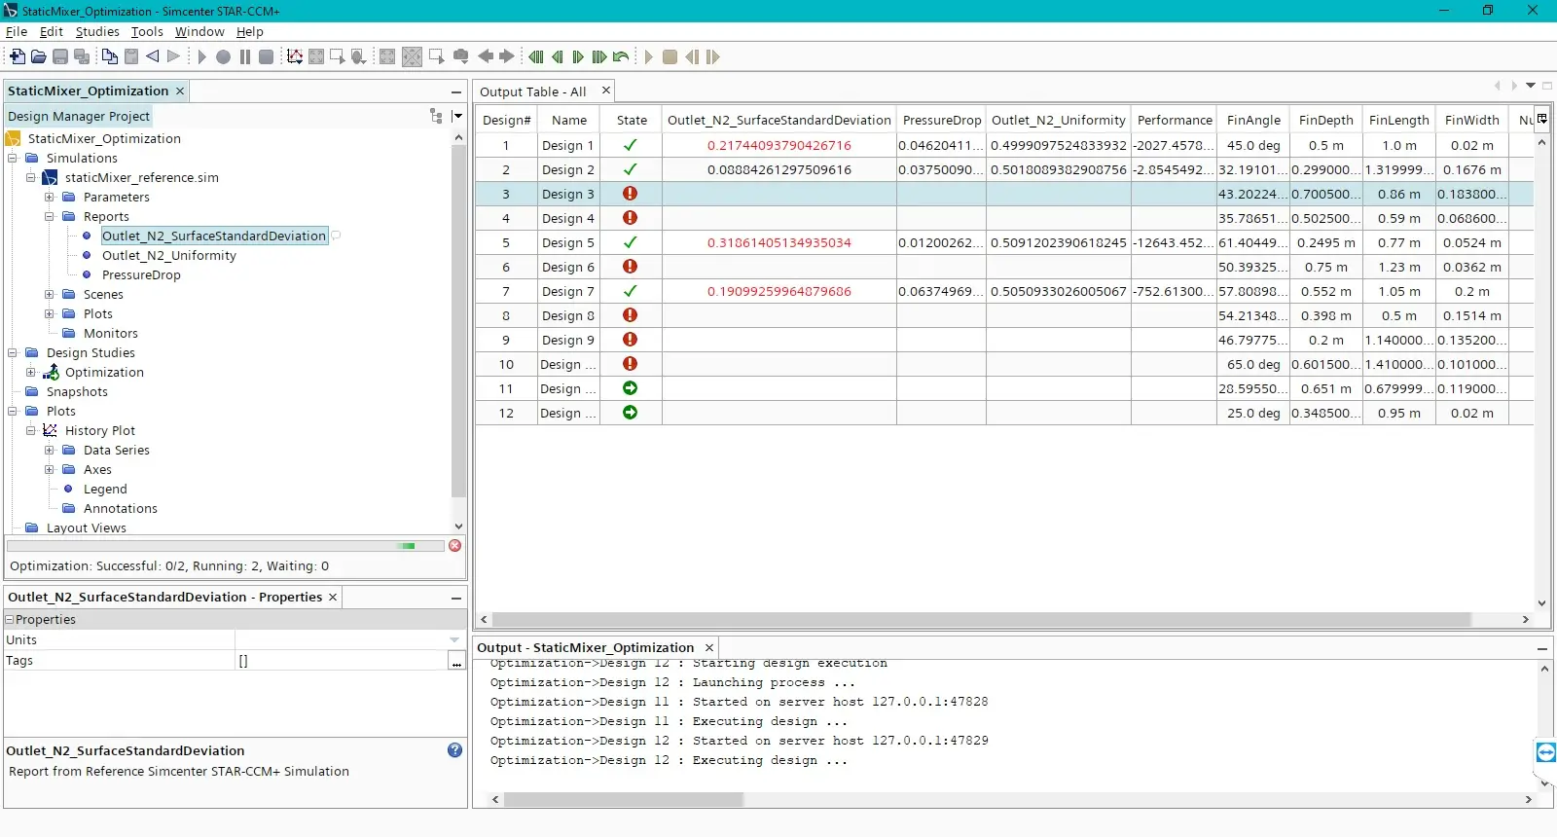Open the Edit menu

[x=52, y=31]
